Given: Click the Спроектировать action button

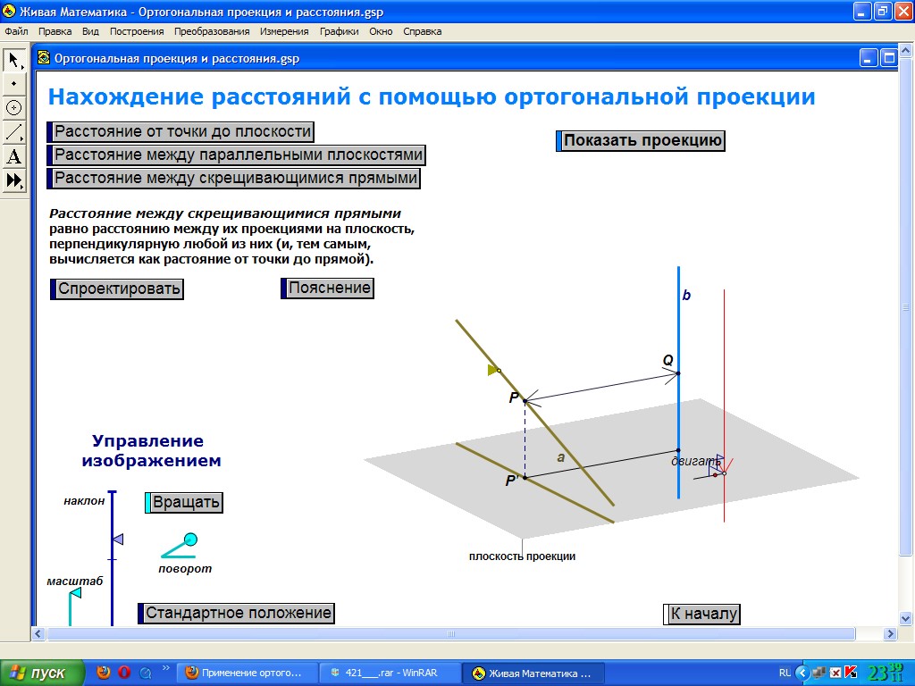Looking at the screenshot, I should (x=119, y=289).
